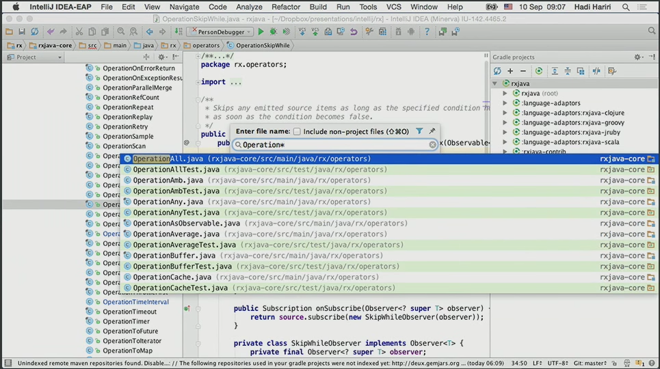The width and height of the screenshot is (660, 369).
Task: Click the Synchronize toolbar icon
Action: tap(34, 31)
